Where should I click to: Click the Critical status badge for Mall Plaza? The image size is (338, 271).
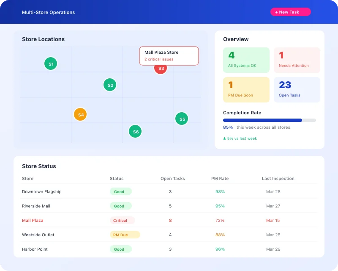tap(122, 220)
